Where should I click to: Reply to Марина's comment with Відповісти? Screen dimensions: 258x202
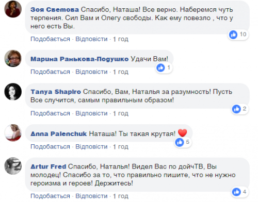click(91, 72)
